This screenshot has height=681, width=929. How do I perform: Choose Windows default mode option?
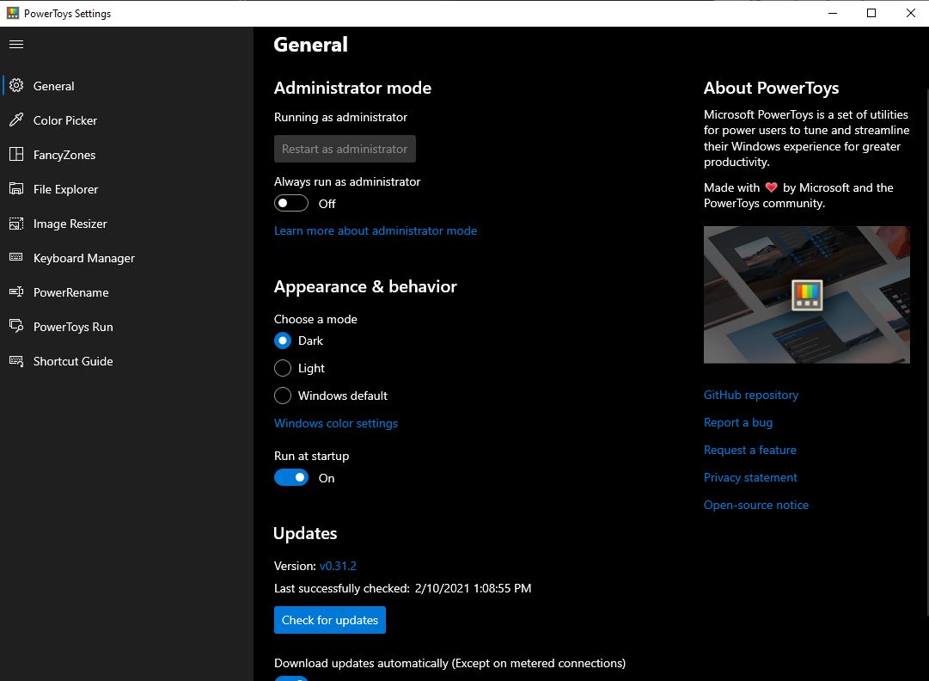(283, 396)
